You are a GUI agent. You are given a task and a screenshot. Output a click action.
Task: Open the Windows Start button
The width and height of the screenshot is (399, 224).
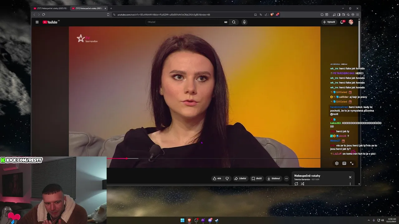coord(182,220)
